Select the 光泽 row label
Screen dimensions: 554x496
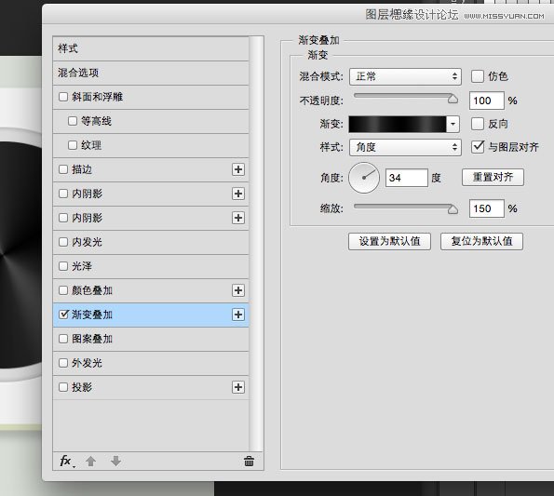point(82,266)
